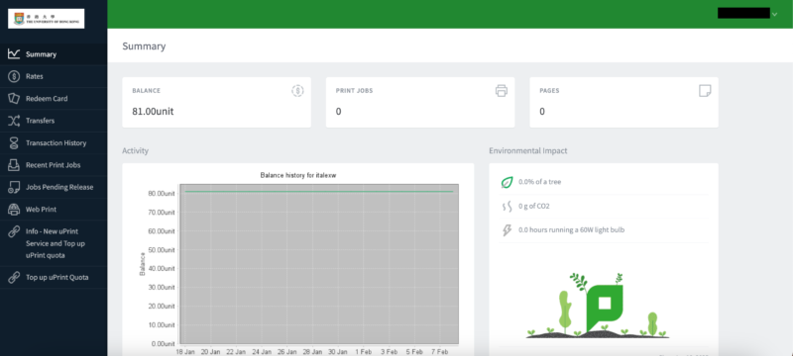Click the Recent Print Jobs tray icon

pos(14,165)
